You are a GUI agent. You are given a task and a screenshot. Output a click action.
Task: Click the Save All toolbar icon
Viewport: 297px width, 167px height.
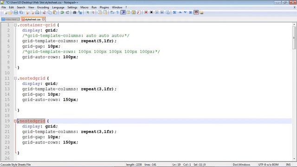pos(21,13)
